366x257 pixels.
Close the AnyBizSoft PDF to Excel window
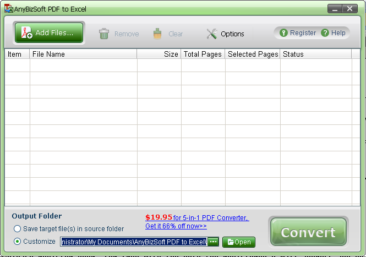(349, 9)
